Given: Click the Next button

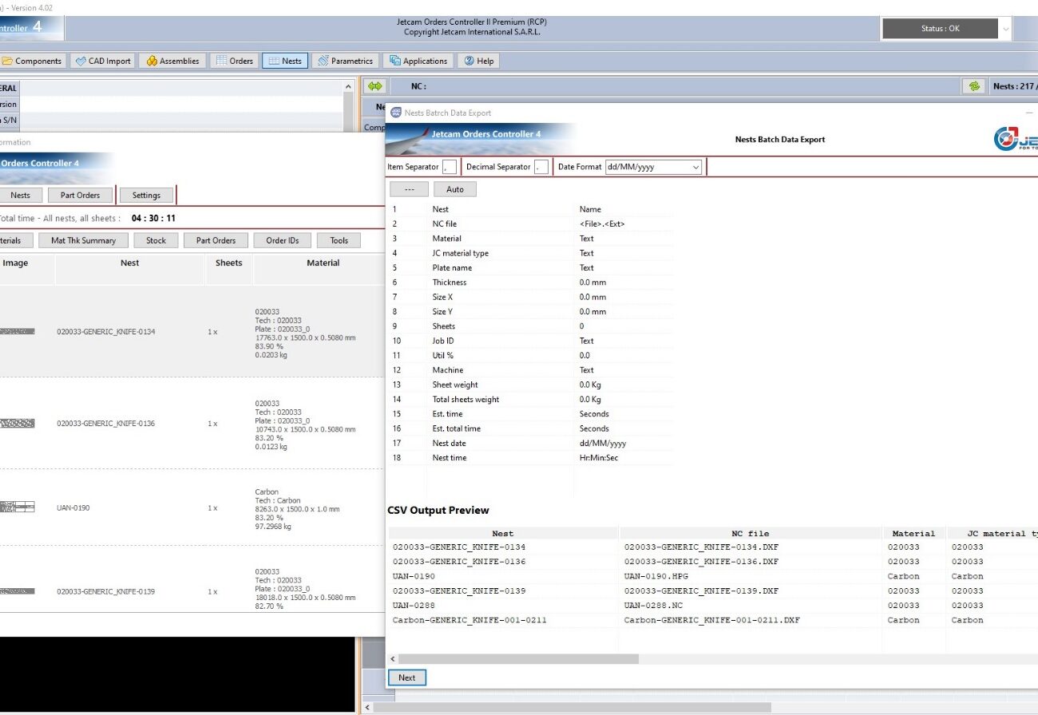Looking at the screenshot, I should (407, 677).
